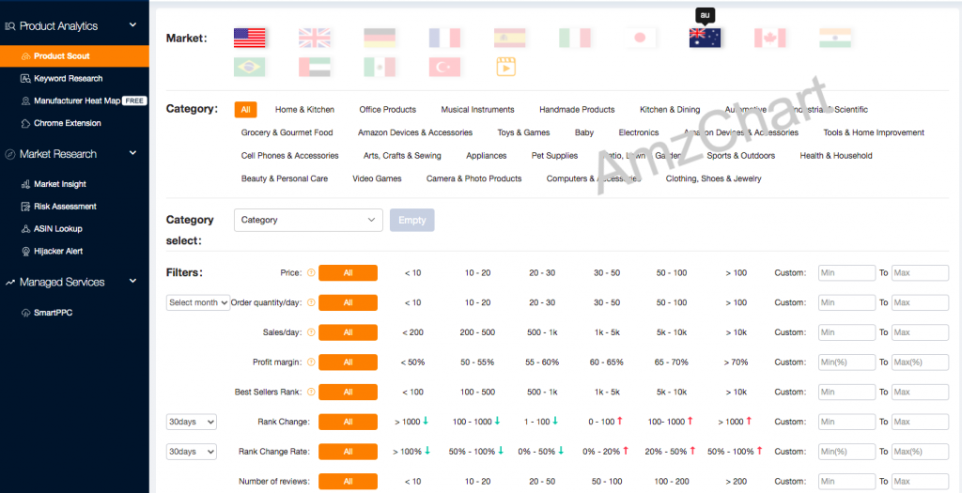Open Rank Change Rate 30days dropdown
Image resolution: width=962 pixels, height=493 pixels.
[x=192, y=452]
